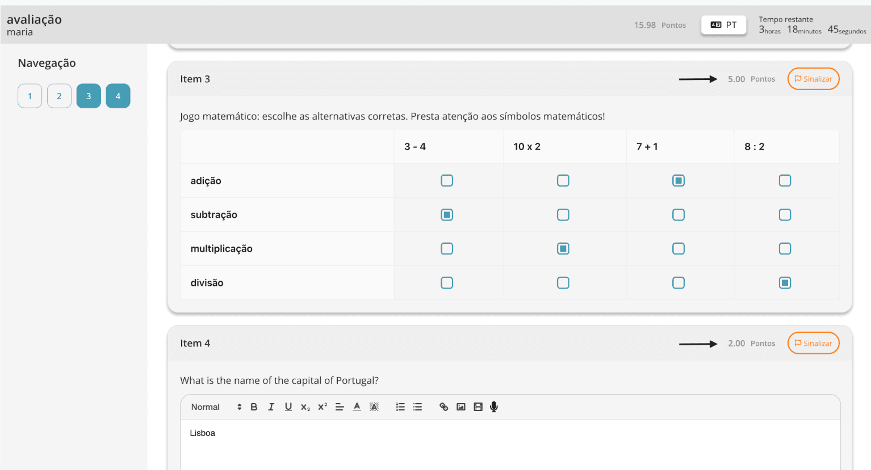This screenshot has height=470, width=871.
Task: Uncheck multiplicação for 10 x 2
Action: [563, 249]
